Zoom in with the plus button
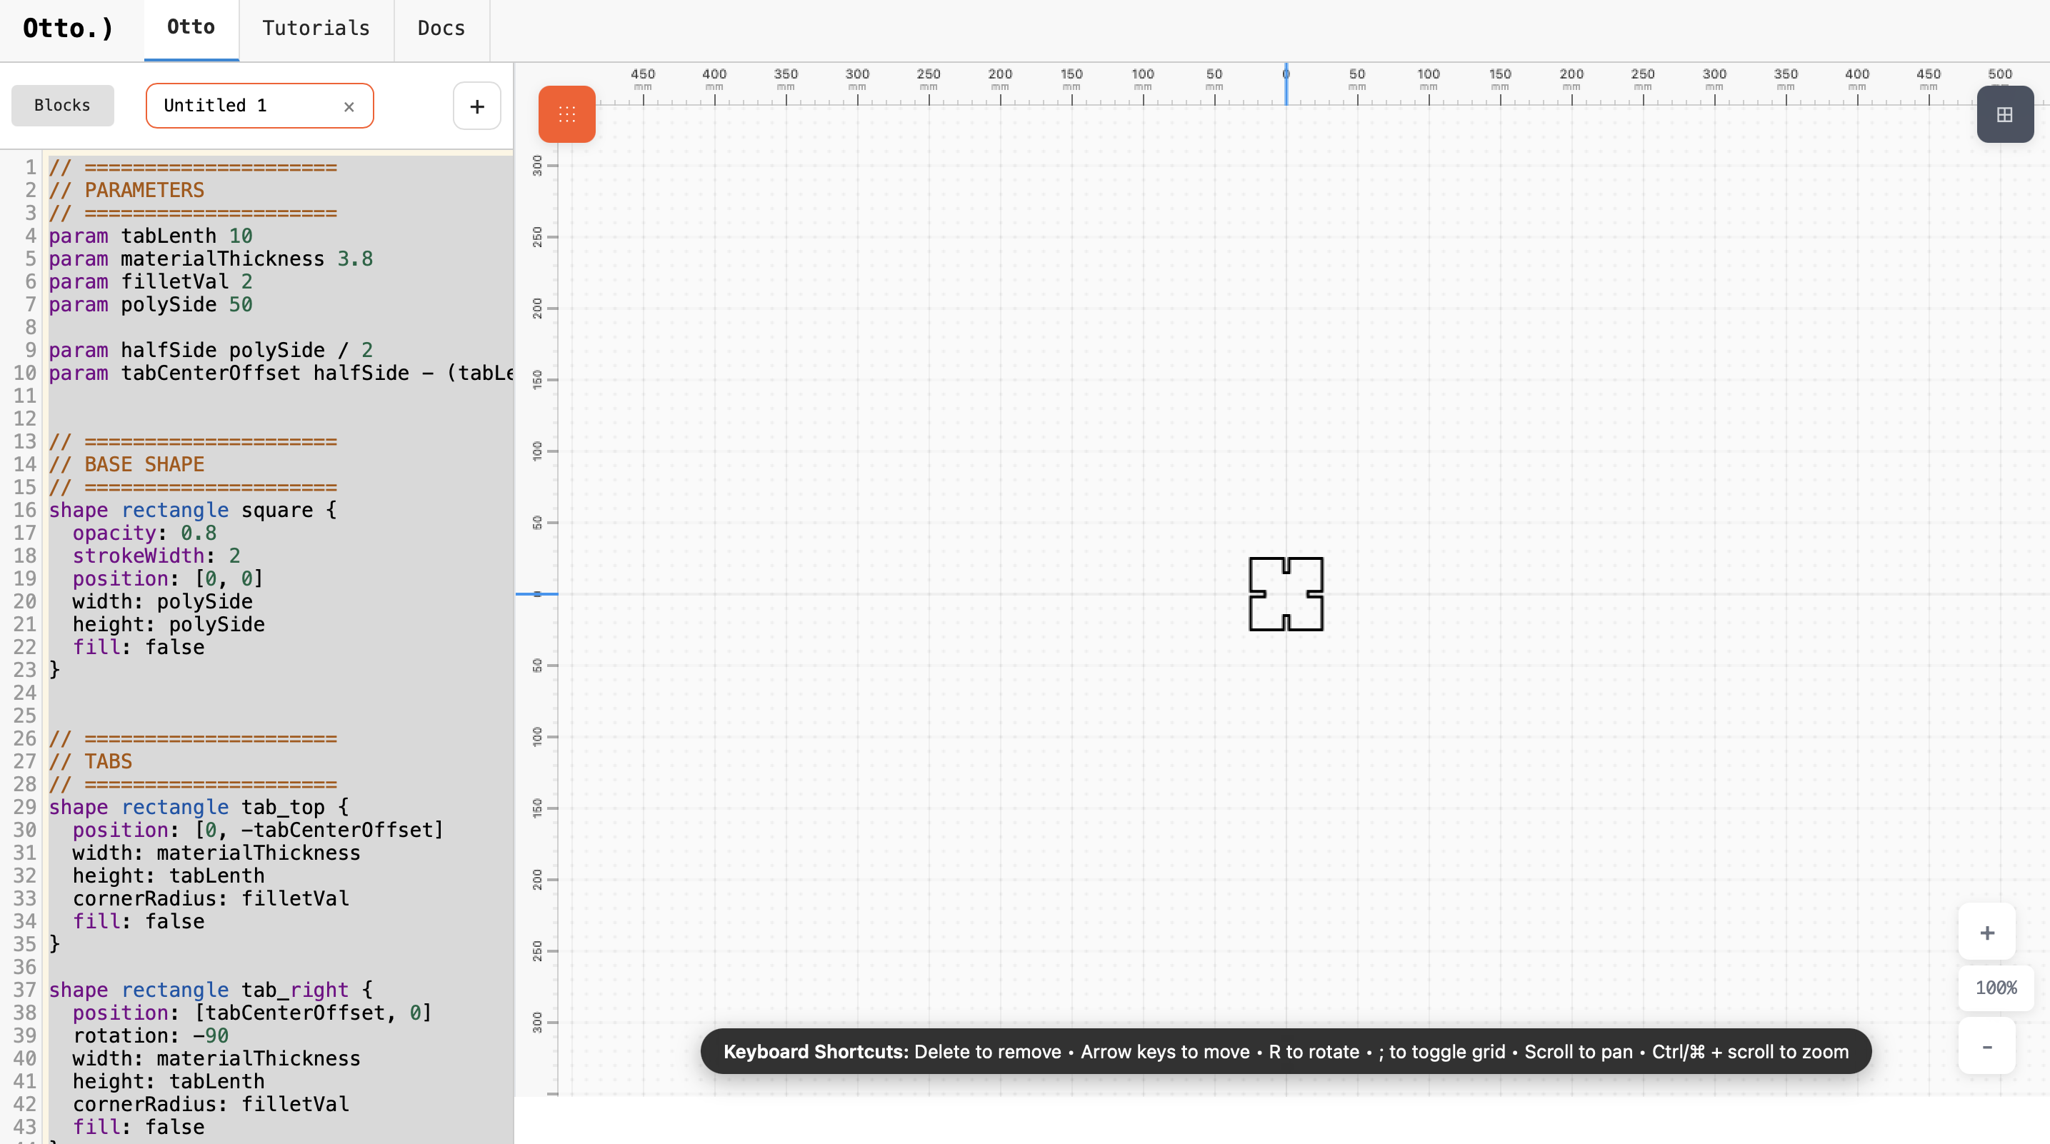This screenshot has height=1144, width=2050. pos(1986,933)
